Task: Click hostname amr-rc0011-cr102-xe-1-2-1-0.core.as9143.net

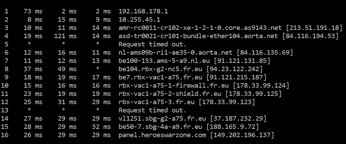Action: [200, 28]
